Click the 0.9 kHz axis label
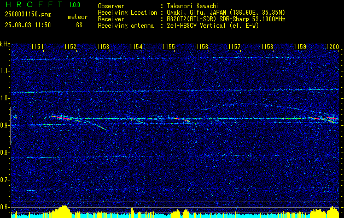This screenshot has height=218, width=344. (4, 125)
